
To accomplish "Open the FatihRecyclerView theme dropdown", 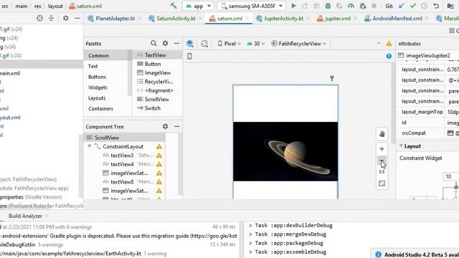I will coord(299,44).
